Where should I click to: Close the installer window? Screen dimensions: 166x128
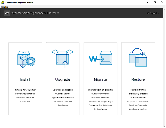[x=162, y=2]
